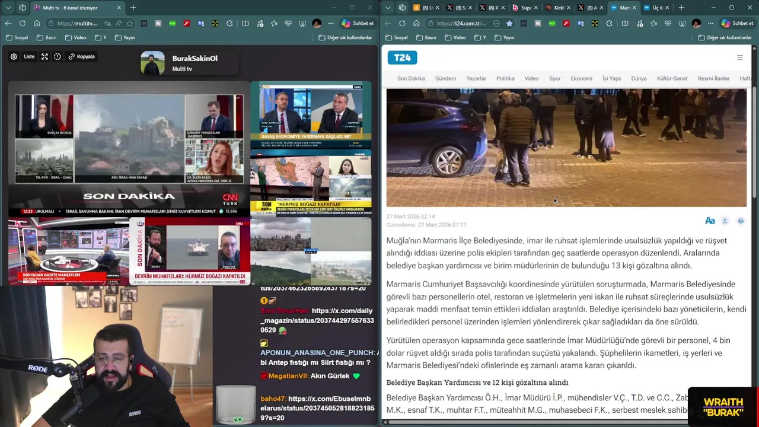Open Sohbet et Copilot button in Multi tv window
This screenshot has height=427, width=759.
[x=358, y=23]
